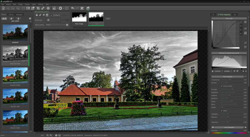Select the gradient mask tool

pos(47,15)
